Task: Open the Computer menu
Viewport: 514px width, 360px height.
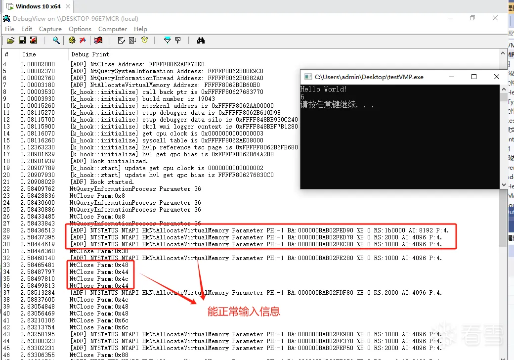Action: [x=113, y=29]
